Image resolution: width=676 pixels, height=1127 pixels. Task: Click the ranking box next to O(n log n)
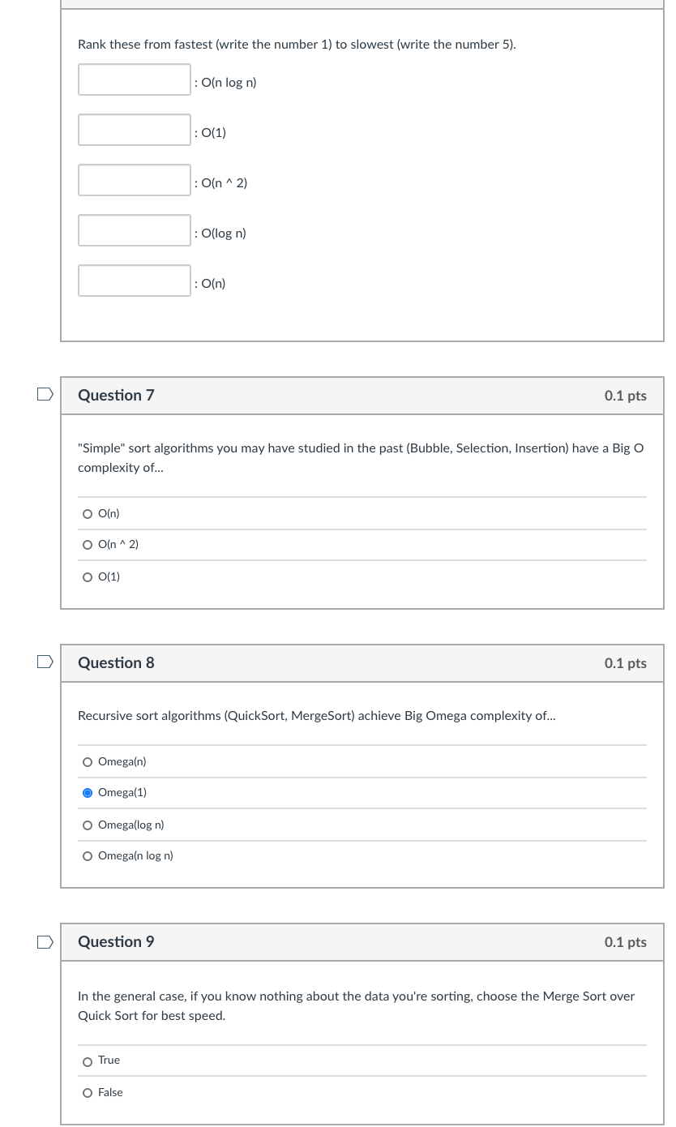(x=135, y=79)
